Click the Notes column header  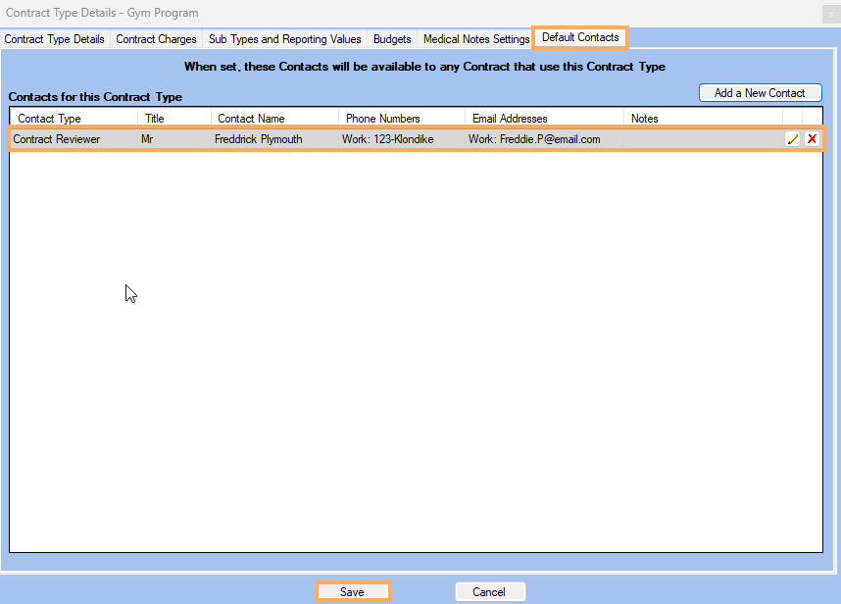(x=644, y=118)
